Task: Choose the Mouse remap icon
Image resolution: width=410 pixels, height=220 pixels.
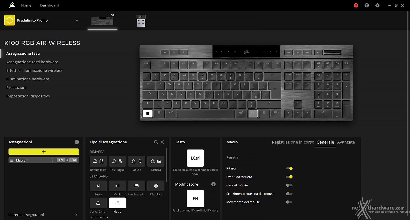Action: point(137,161)
